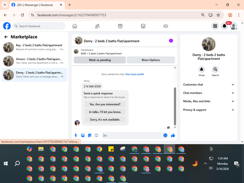Select the Messenger | Facebook browser tab

click(37, 5)
